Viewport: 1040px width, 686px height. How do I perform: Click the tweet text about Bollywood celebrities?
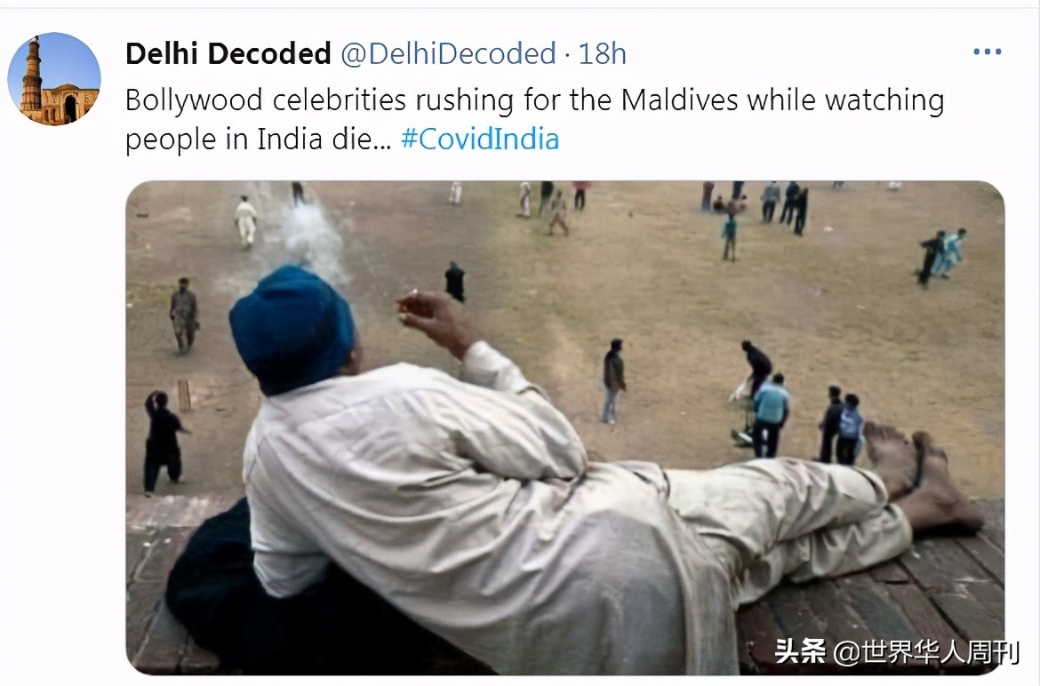click(534, 119)
